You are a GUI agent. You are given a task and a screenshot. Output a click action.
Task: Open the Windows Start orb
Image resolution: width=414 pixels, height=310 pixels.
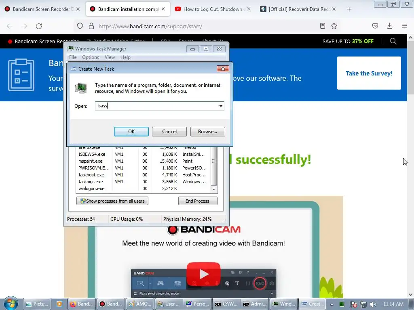(11, 304)
